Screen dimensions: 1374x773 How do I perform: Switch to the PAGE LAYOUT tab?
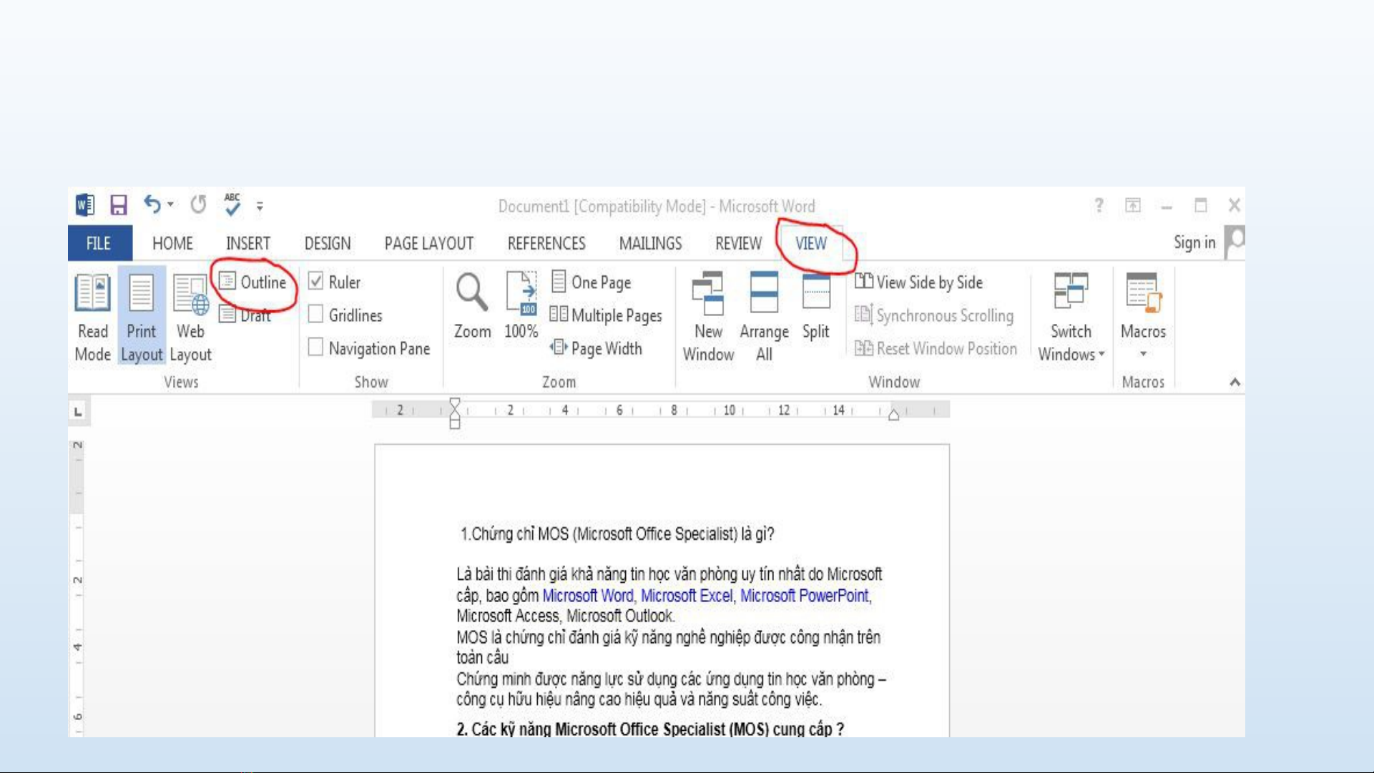tap(429, 243)
